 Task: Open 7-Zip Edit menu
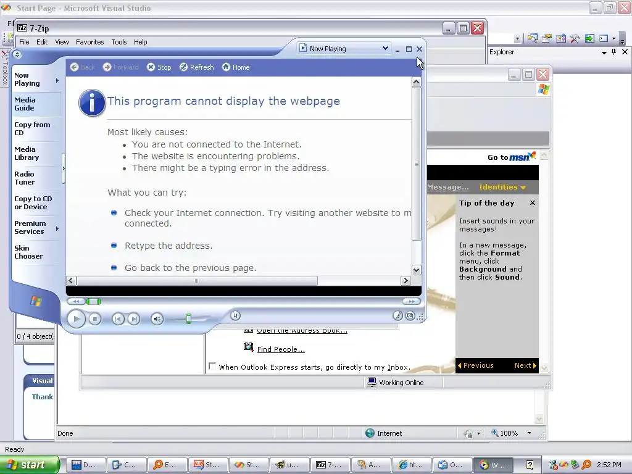42,42
